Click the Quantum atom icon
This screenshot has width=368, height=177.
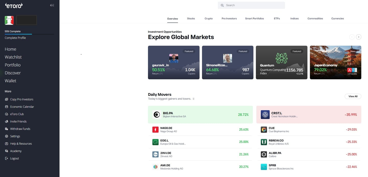coord(282,58)
